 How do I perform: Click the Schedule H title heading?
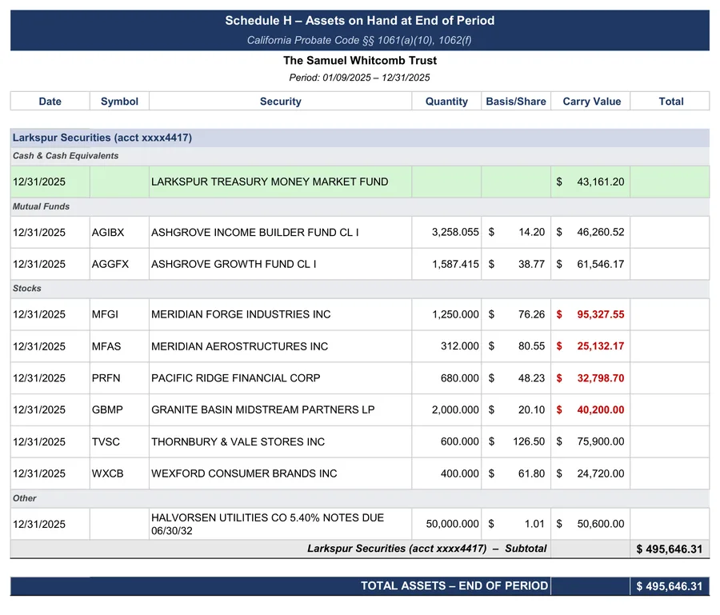[x=359, y=21]
